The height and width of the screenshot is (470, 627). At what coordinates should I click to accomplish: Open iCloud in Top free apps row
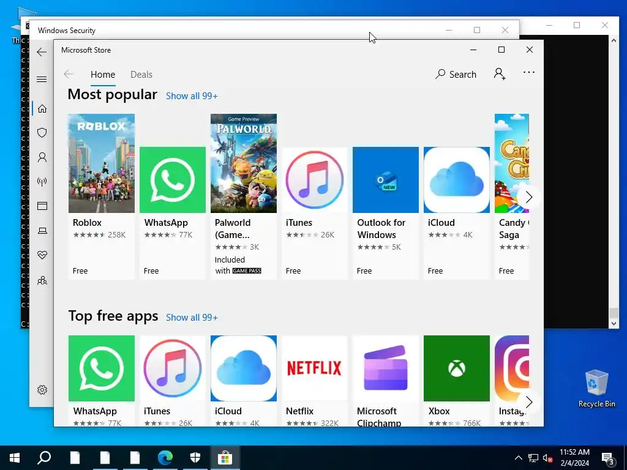click(244, 381)
